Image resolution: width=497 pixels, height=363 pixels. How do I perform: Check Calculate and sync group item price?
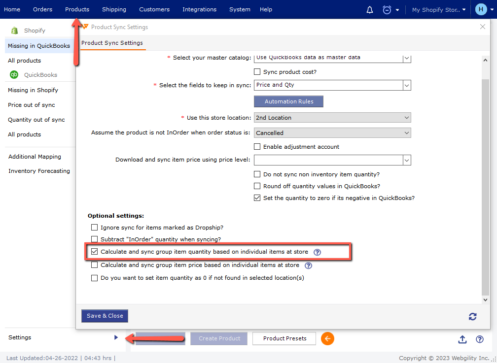[x=94, y=265]
